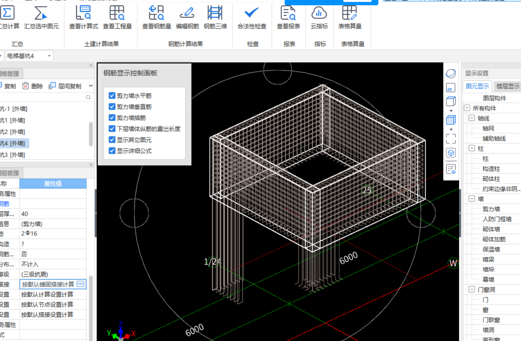
Task: Switch to 楼层显示 tab
Action: point(507,86)
